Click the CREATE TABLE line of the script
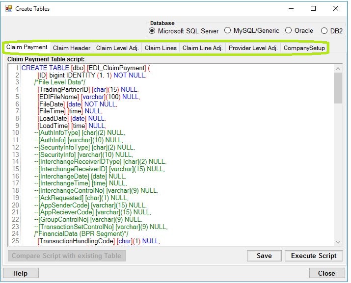This screenshot has width=351, height=283. 86,68
